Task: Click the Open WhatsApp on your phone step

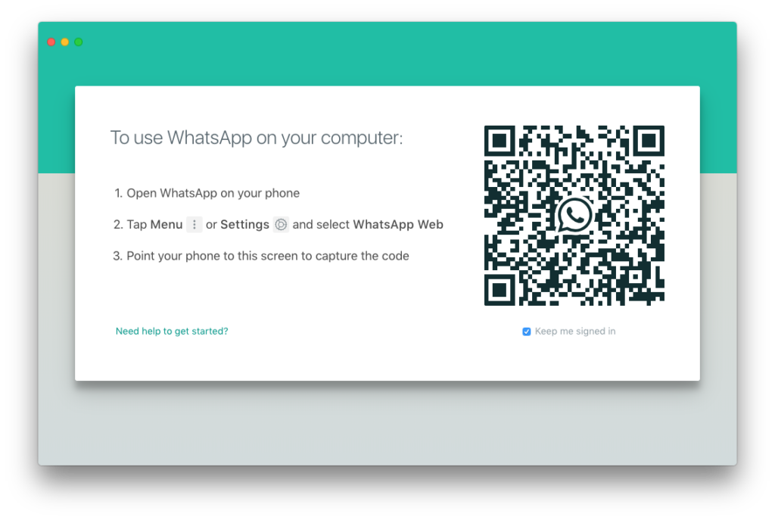Action: (207, 193)
